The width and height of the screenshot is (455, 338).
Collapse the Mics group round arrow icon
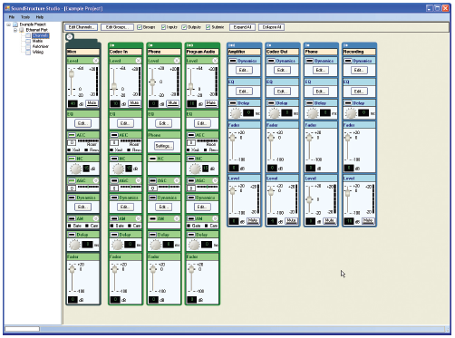point(70,37)
